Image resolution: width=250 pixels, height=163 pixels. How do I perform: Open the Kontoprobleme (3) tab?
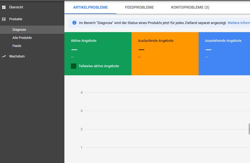click(x=190, y=7)
